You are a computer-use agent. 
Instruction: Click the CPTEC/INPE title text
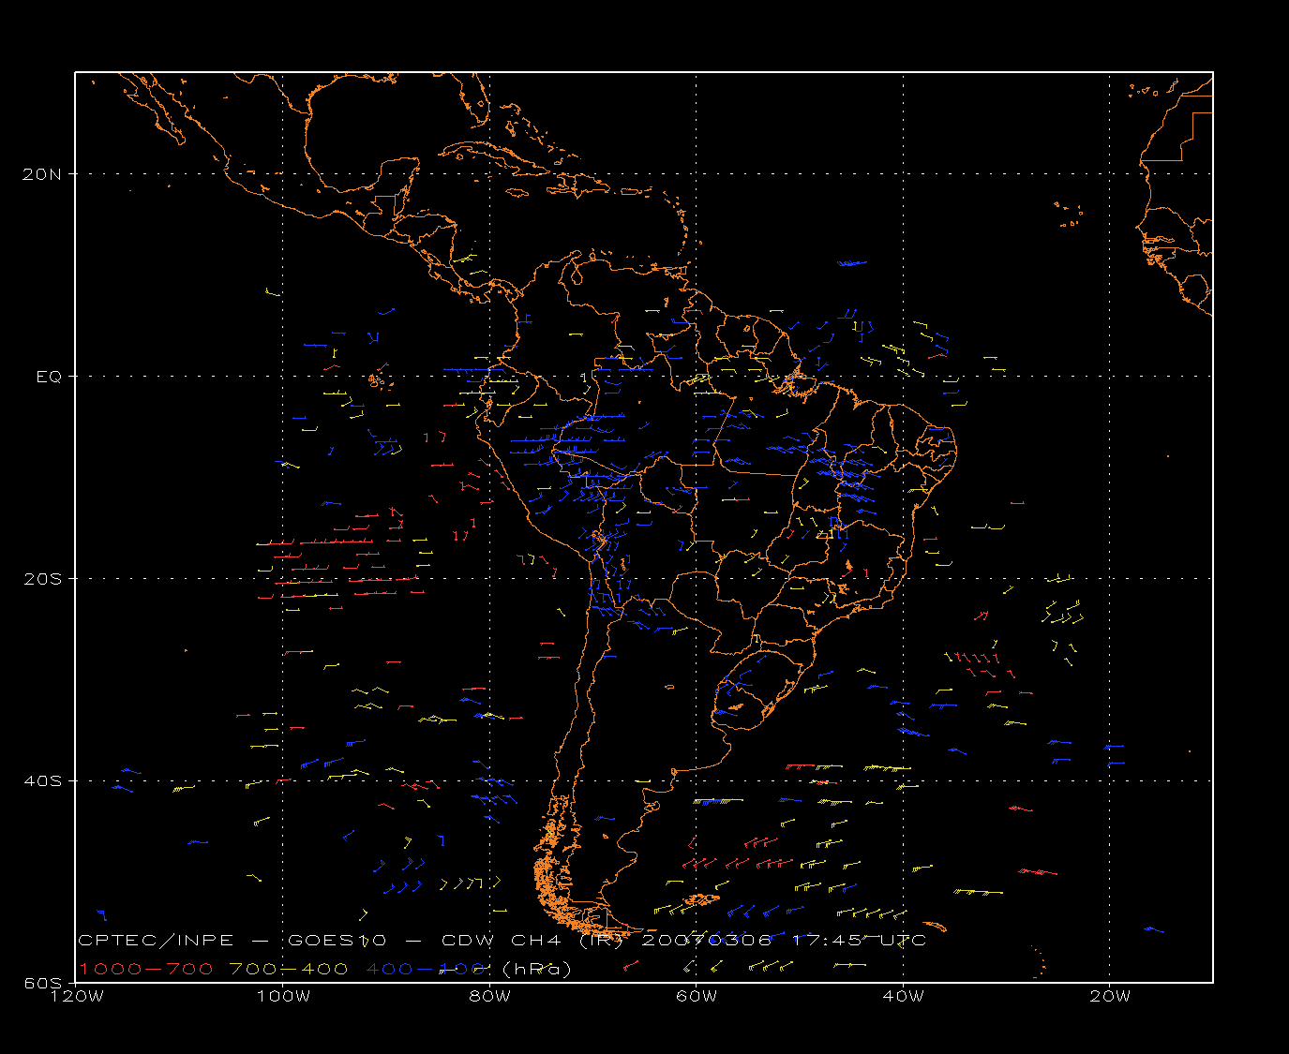157,941
